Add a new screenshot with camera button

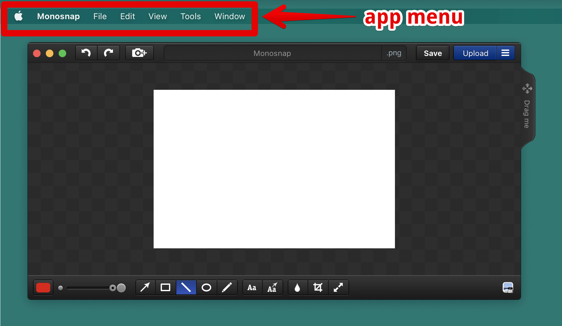click(x=139, y=53)
